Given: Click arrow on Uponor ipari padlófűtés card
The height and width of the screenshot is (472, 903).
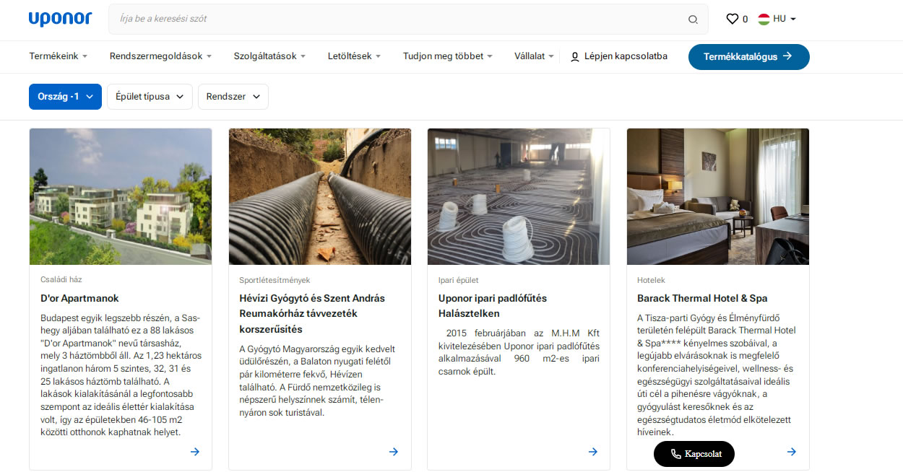Looking at the screenshot, I should pos(593,452).
